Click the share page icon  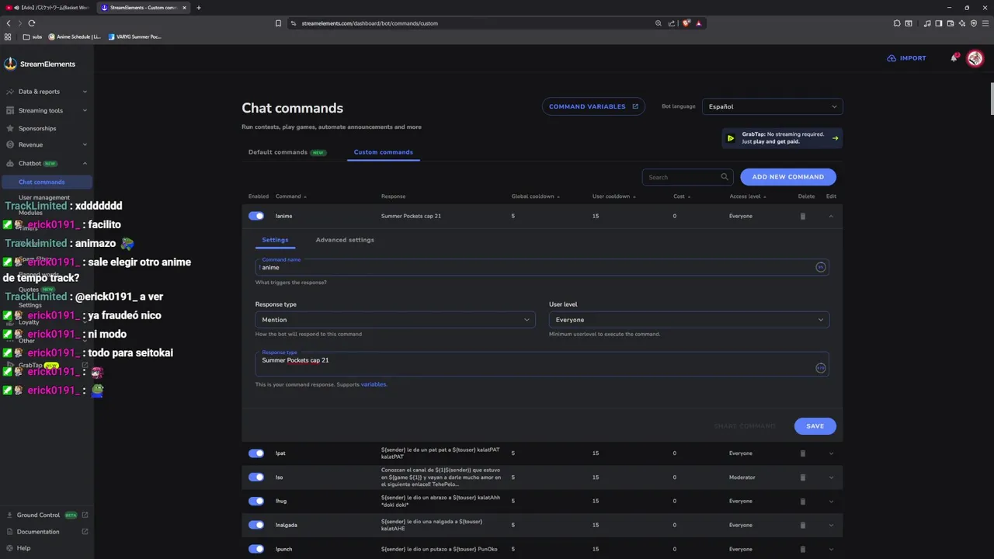(x=672, y=23)
